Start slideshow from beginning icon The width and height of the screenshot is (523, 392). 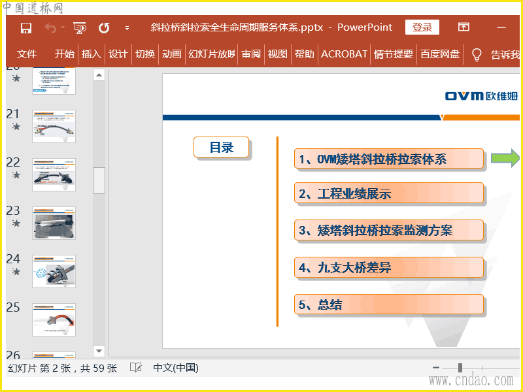pos(80,28)
